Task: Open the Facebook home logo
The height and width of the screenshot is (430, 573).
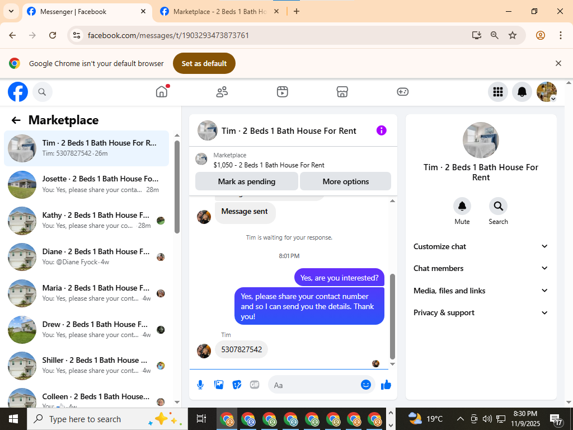Action: (x=18, y=92)
